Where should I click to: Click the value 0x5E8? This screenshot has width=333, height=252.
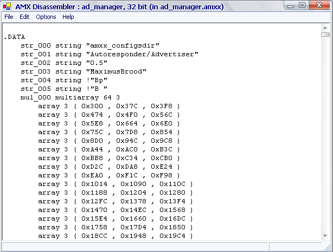(92, 123)
